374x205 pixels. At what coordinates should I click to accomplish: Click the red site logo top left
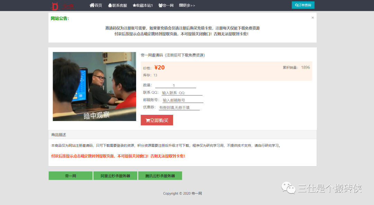coord(55,6)
